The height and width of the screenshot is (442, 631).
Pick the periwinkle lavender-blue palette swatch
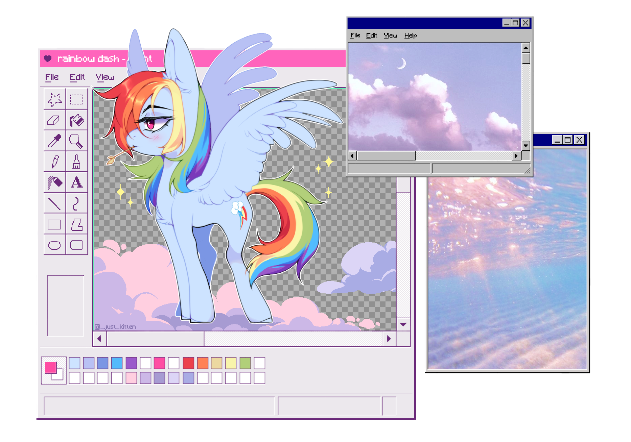coord(89,363)
